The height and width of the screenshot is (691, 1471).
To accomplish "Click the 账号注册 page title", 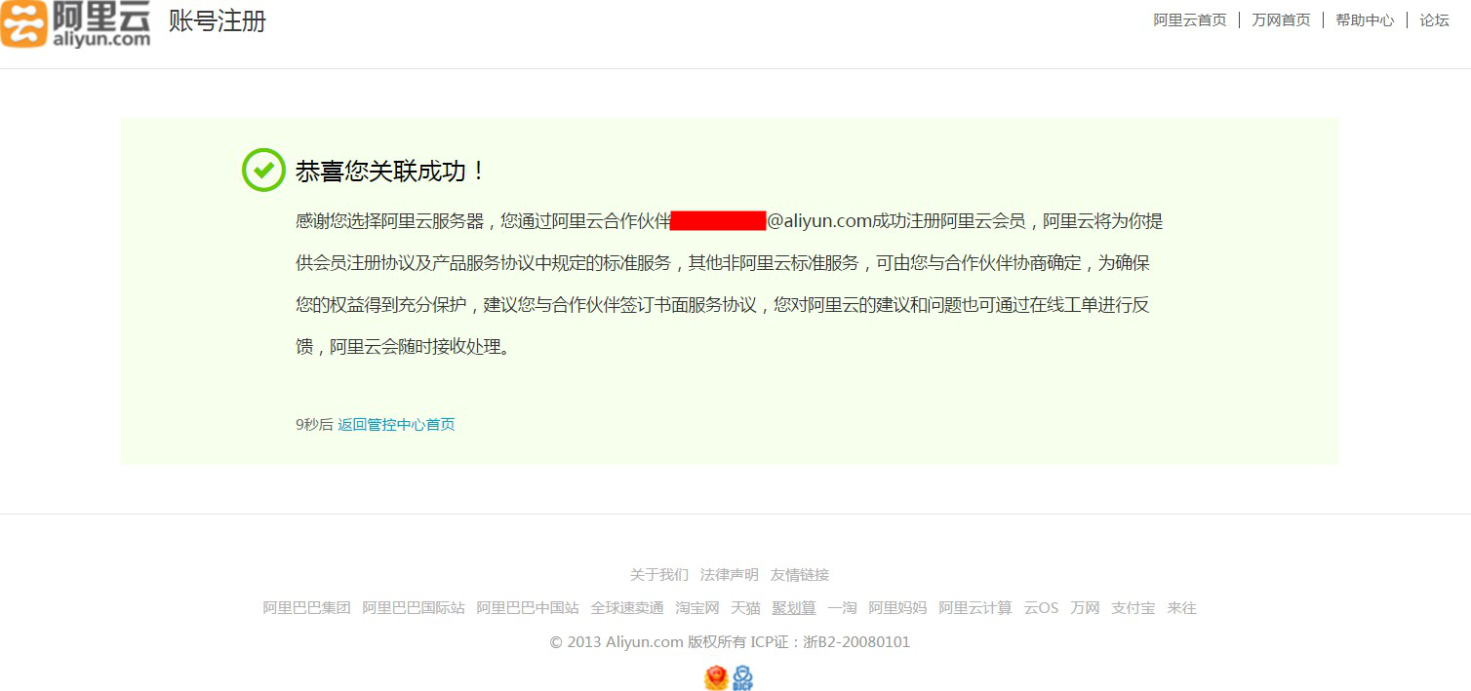I will 218,21.
